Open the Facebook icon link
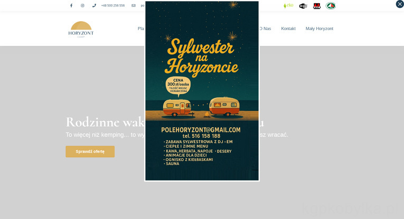404x219 pixels. pyautogui.click(x=71, y=6)
